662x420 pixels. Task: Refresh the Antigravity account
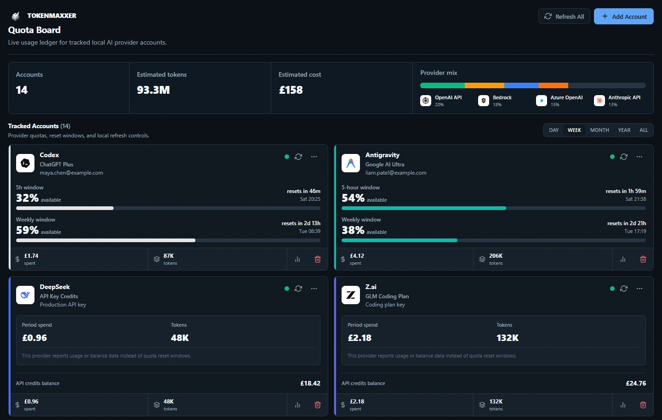(x=624, y=157)
